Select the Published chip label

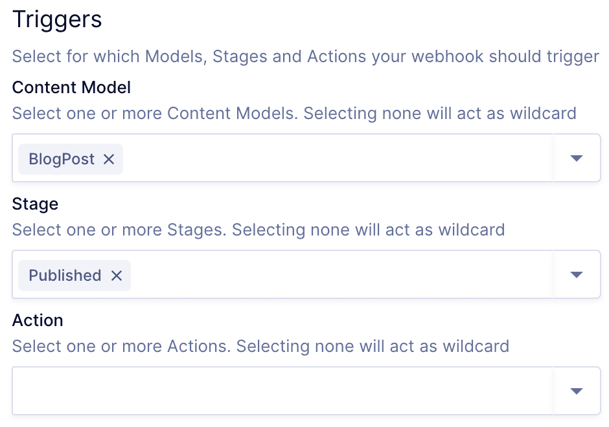click(65, 276)
